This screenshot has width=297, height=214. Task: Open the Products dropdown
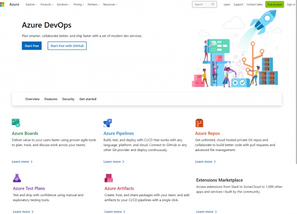click(47, 5)
